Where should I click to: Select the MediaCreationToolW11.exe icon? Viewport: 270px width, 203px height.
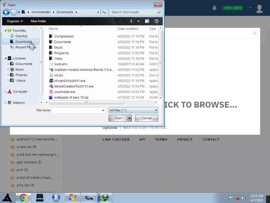tap(51, 86)
